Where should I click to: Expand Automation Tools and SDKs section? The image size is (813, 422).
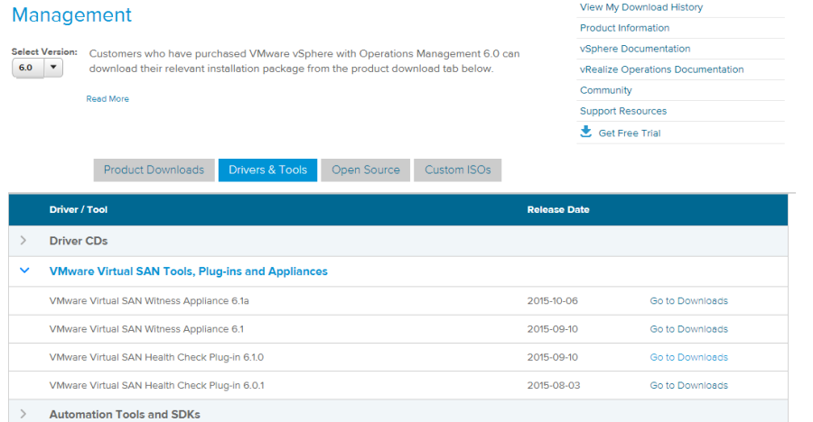tap(24, 414)
